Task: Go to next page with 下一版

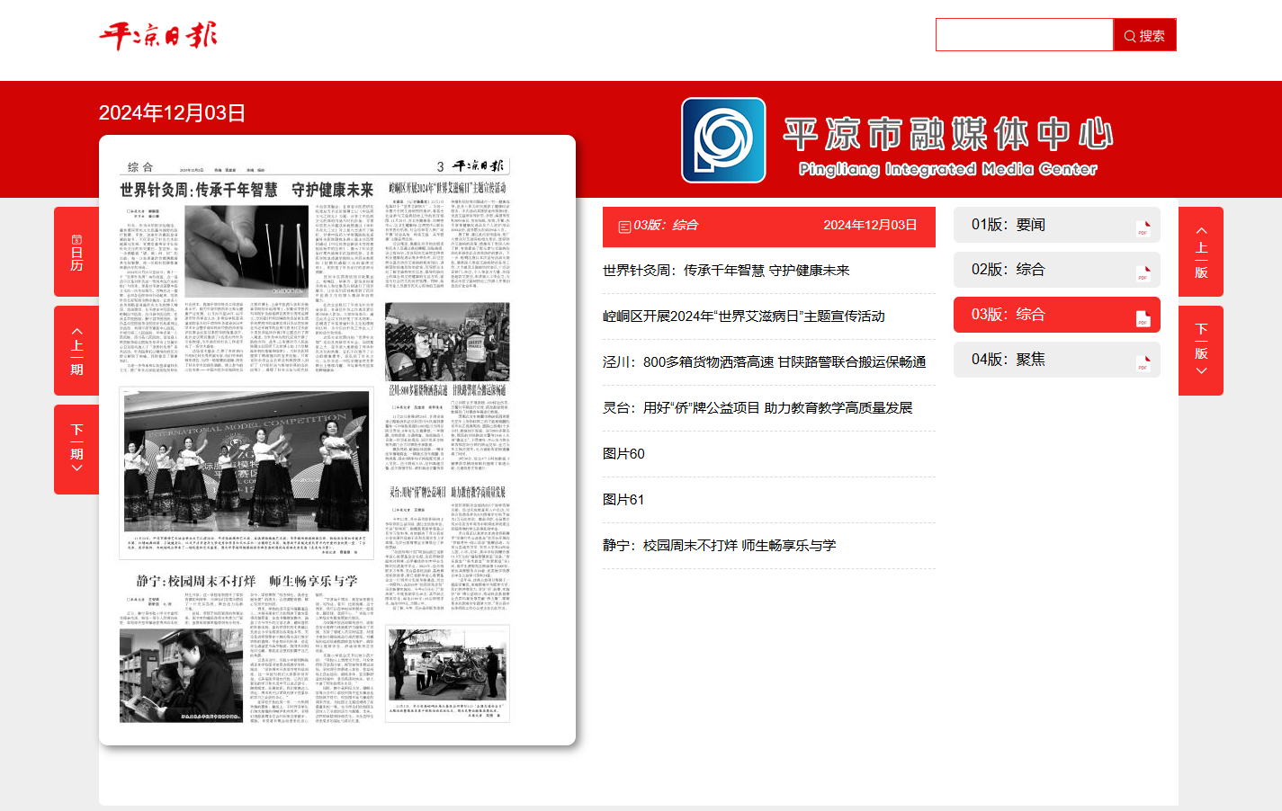Action: (x=1200, y=350)
